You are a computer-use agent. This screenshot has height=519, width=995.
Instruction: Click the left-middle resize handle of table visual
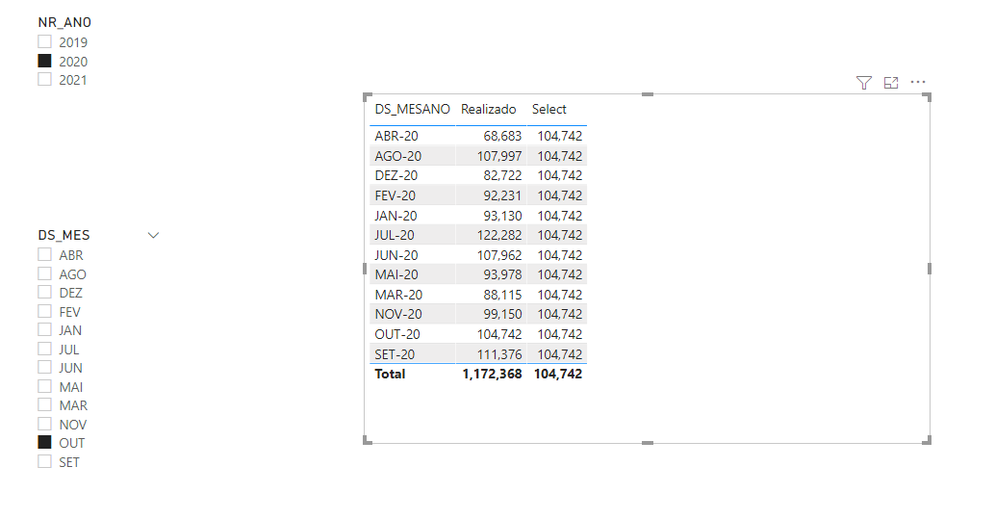pyautogui.click(x=365, y=269)
